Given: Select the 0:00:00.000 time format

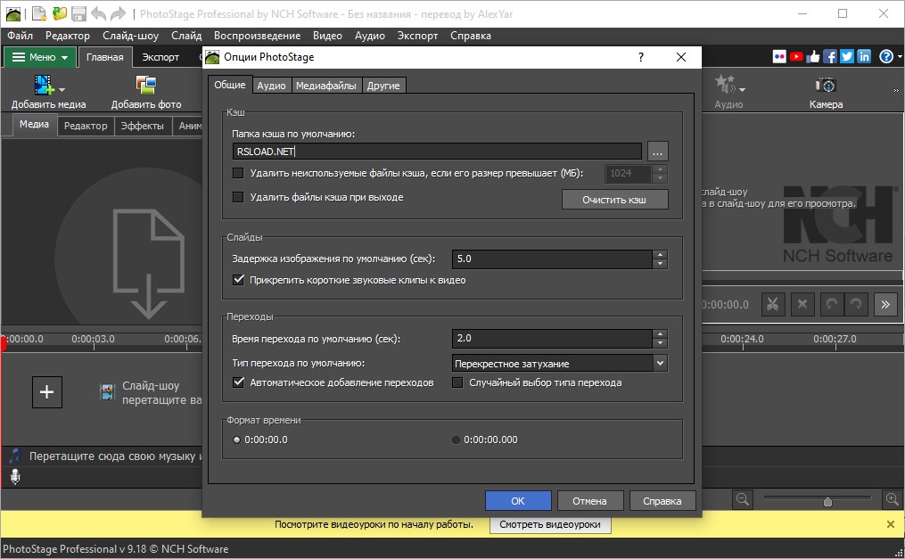Looking at the screenshot, I should (456, 440).
